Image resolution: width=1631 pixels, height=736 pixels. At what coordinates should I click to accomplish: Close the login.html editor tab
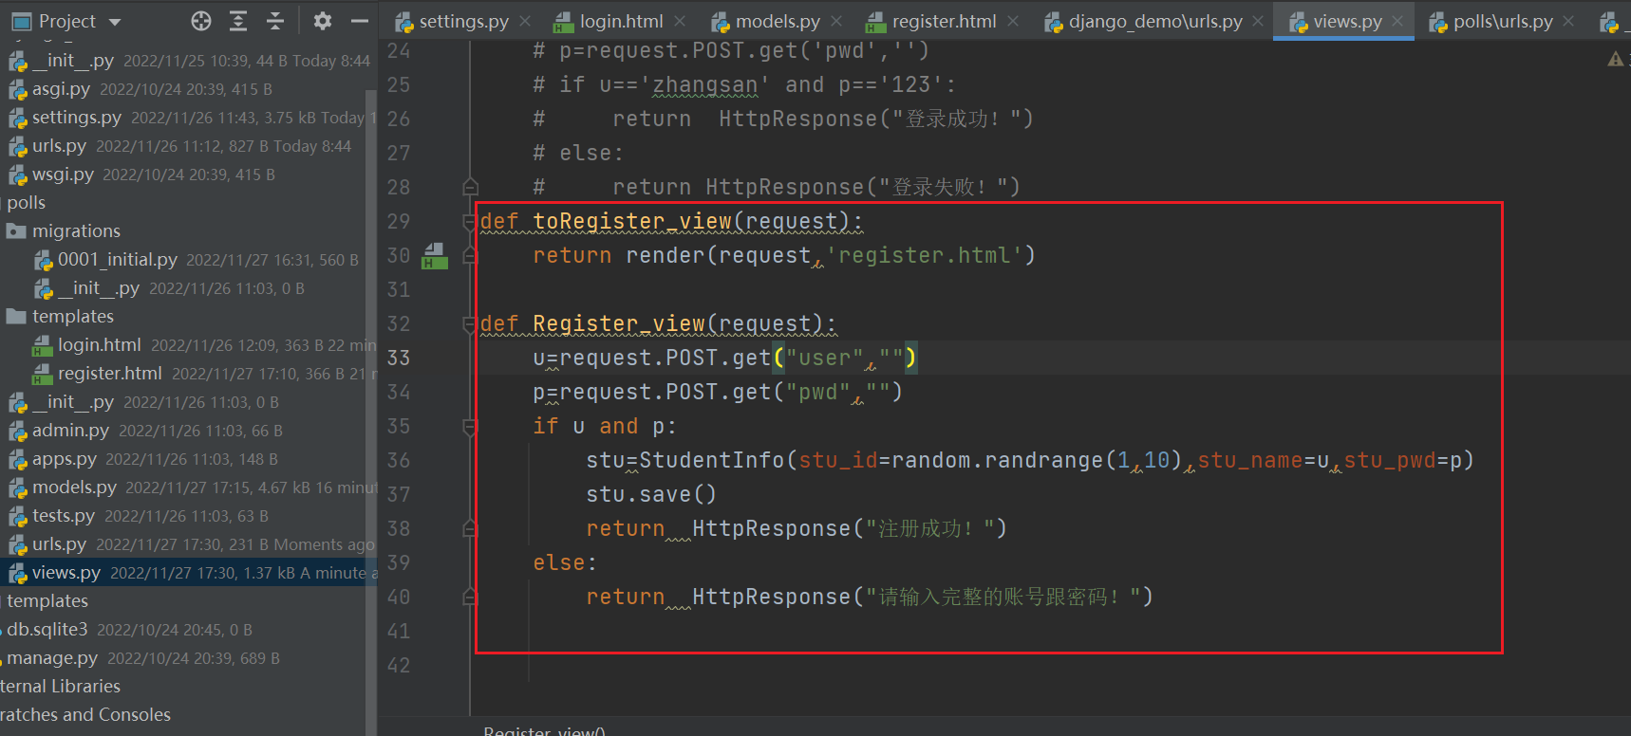point(680,21)
